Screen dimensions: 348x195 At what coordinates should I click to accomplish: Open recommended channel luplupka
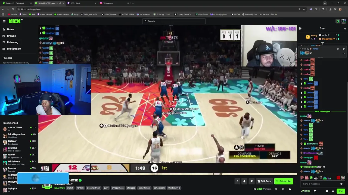pos(19,190)
